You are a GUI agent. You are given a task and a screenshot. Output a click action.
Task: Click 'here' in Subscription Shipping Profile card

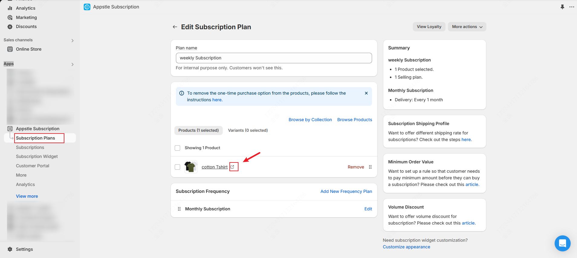[466, 140]
